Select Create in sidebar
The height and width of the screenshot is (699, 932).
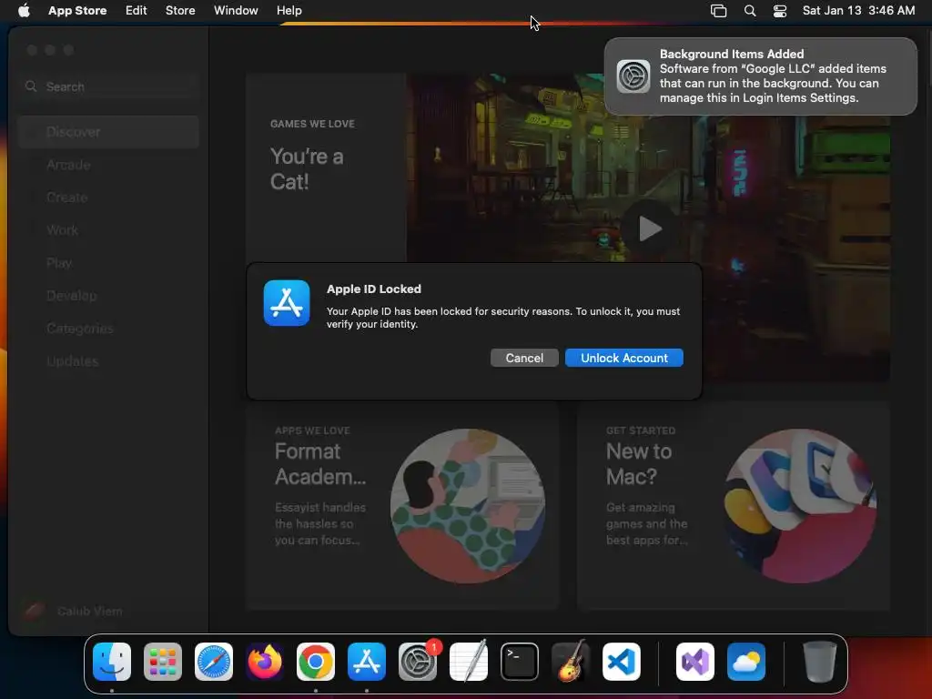click(108, 198)
